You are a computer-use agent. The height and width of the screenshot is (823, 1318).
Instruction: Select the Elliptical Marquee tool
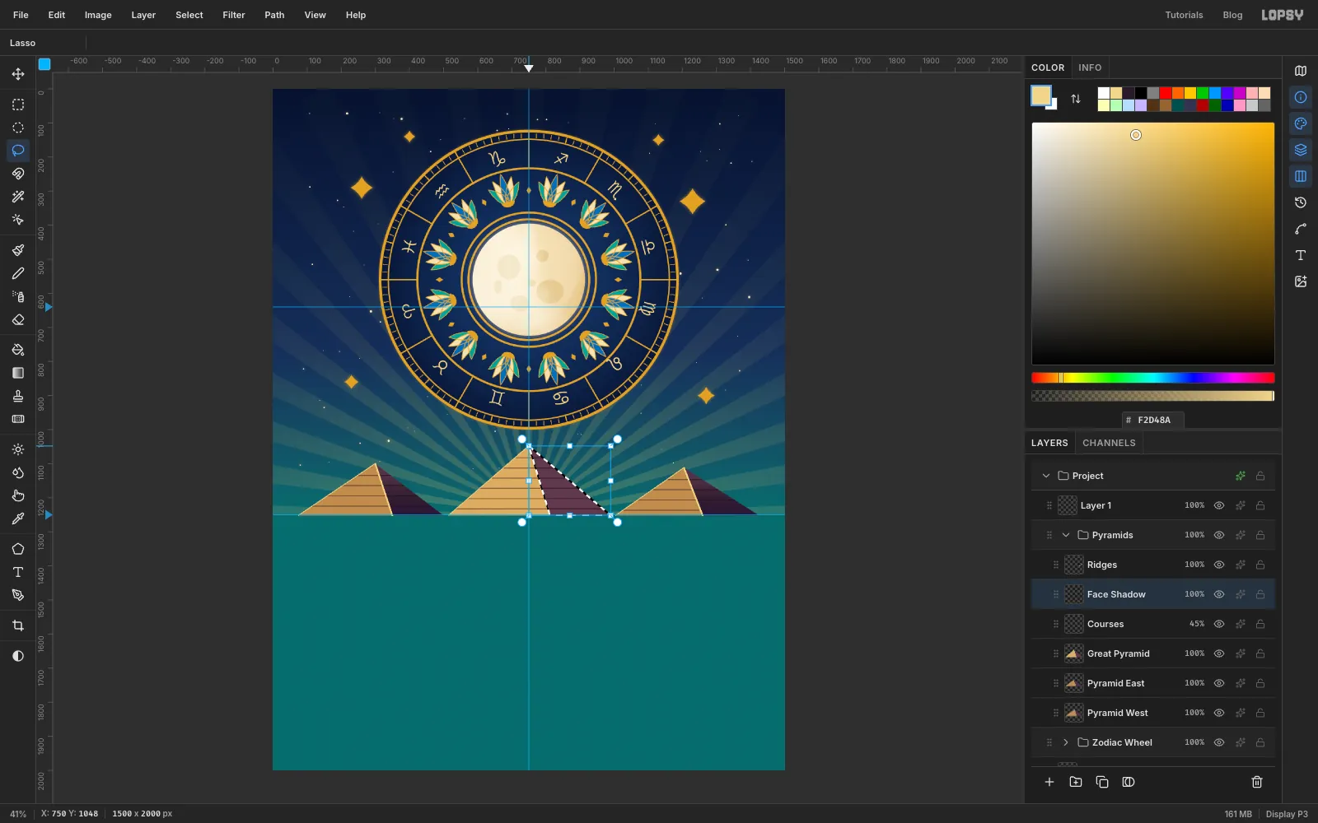point(18,128)
